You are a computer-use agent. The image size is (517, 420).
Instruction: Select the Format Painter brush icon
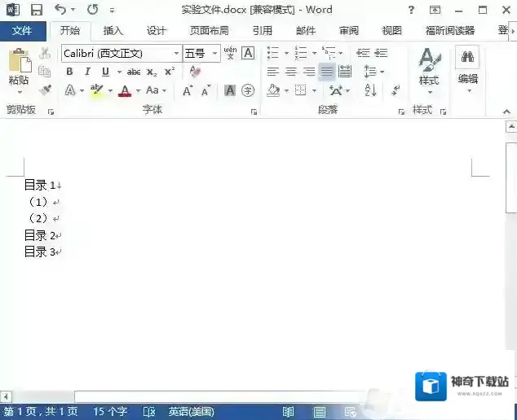click(45, 90)
